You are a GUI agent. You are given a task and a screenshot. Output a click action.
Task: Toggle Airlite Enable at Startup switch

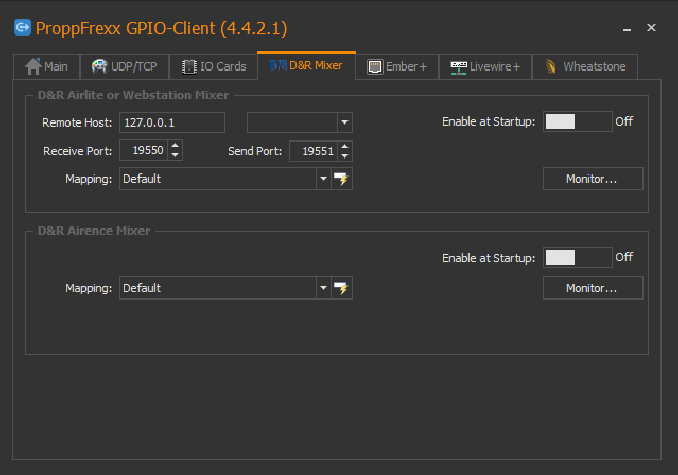tap(577, 121)
